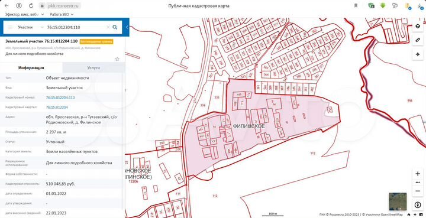Switch to the Информация tab
This screenshot has width=426, height=218.
pyautogui.click(x=31, y=68)
